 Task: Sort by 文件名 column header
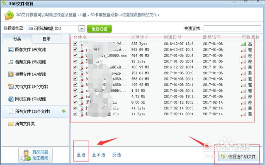(x=80, y=37)
